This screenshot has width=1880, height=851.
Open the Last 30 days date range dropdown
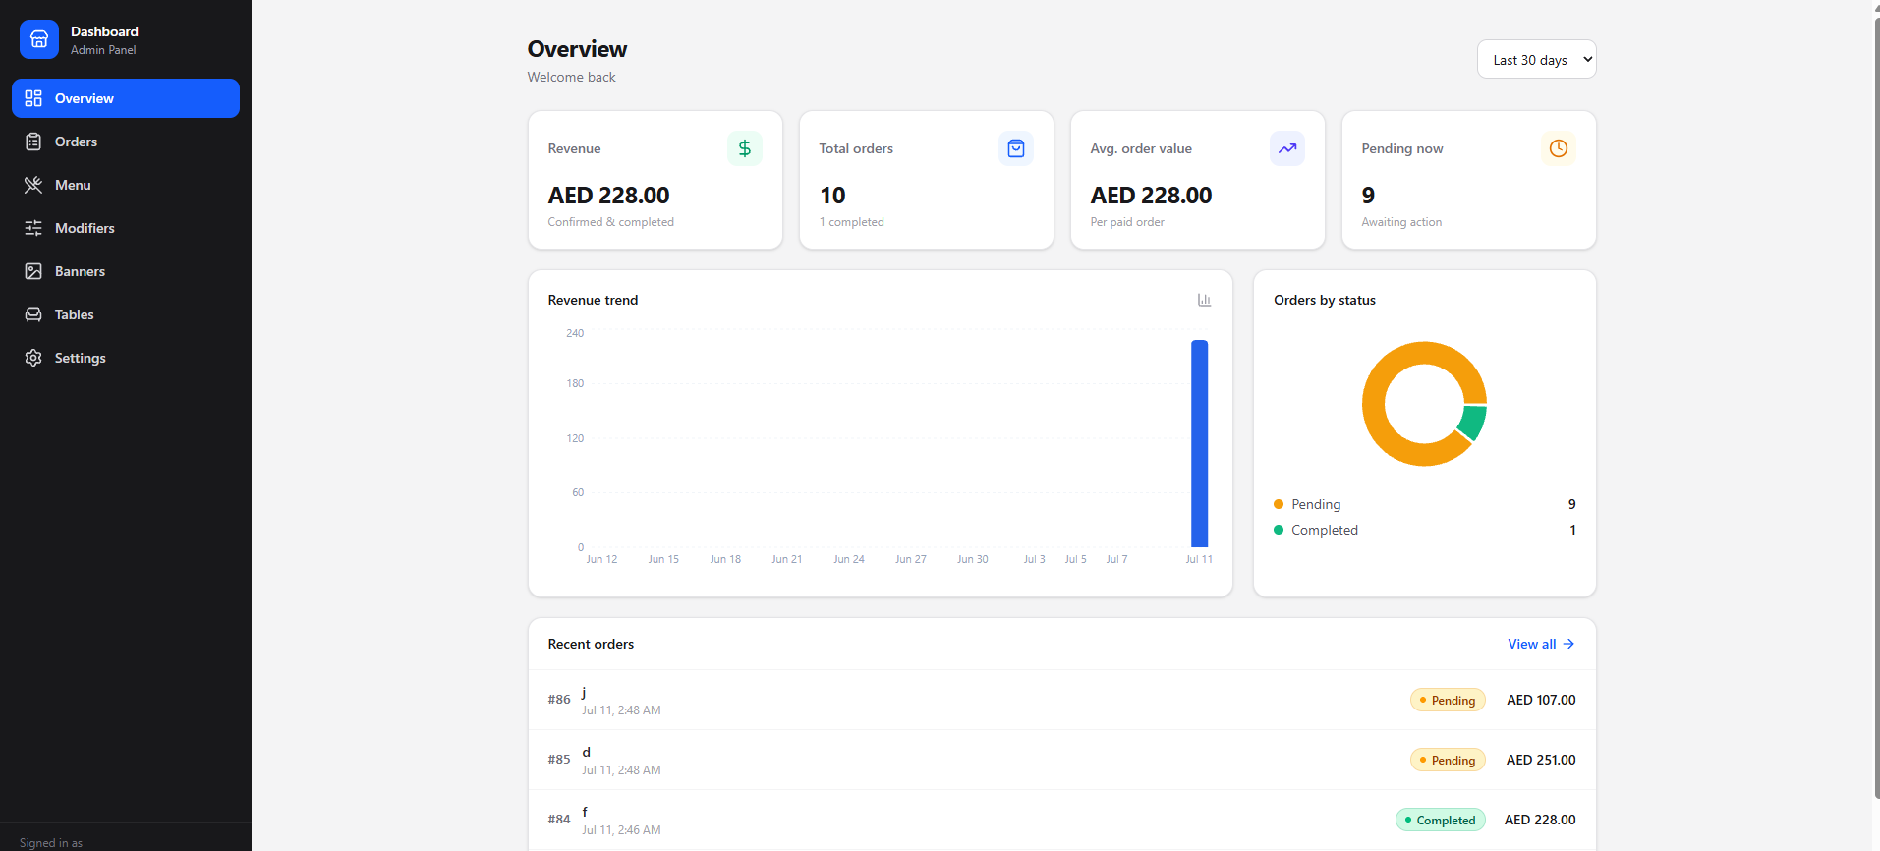click(1536, 59)
